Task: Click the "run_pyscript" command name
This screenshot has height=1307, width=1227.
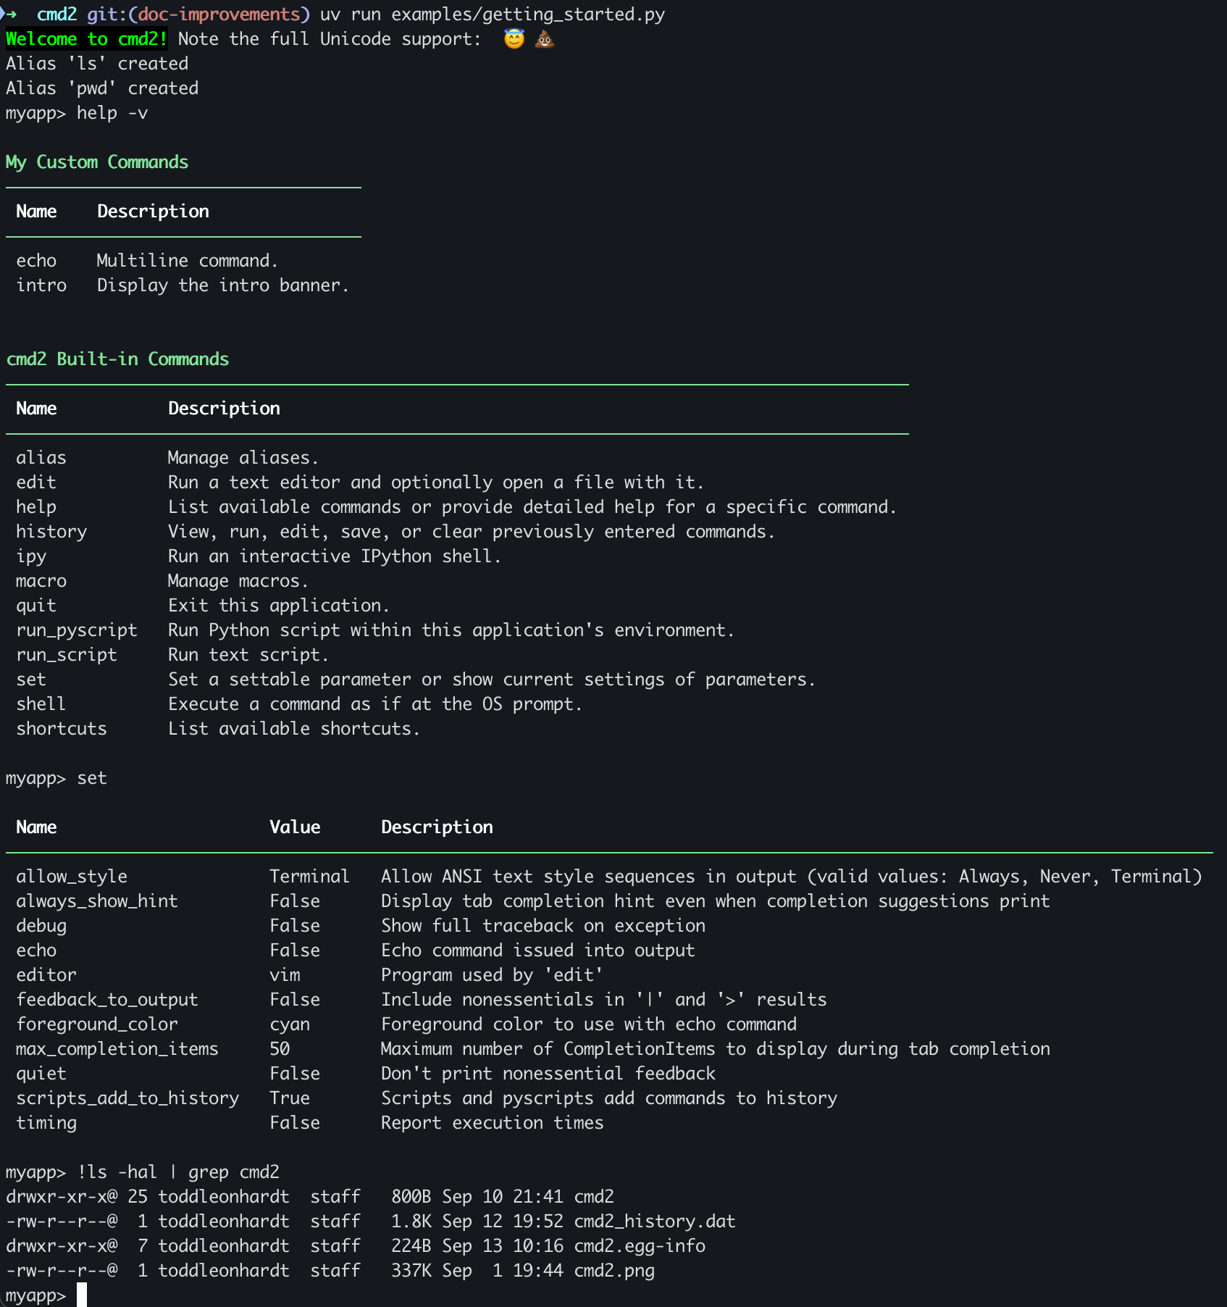Action: [77, 630]
